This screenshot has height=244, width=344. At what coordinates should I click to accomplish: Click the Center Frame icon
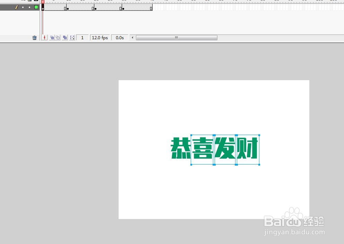pos(44,37)
